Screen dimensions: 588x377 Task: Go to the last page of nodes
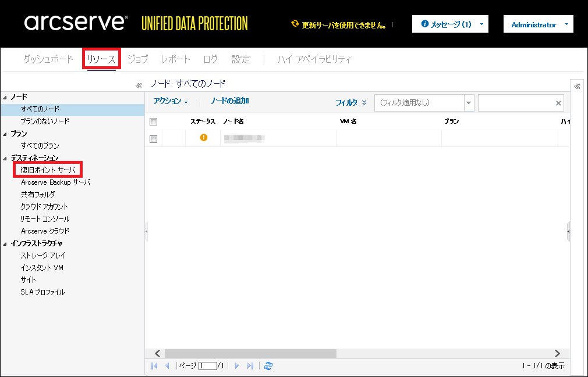[250, 366]
